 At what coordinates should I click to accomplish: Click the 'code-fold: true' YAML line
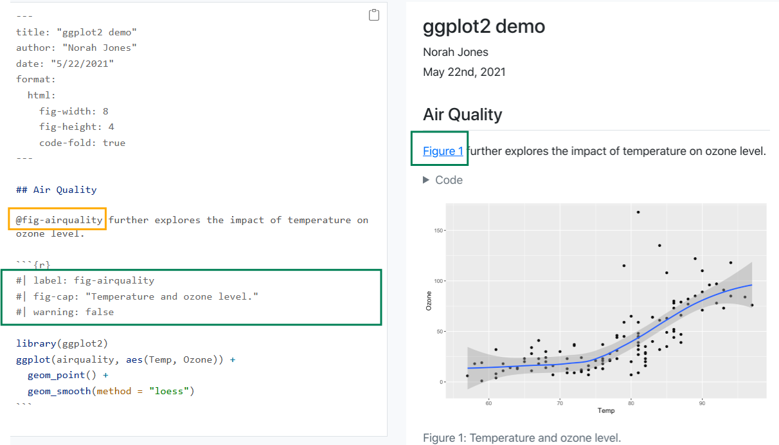(82, 143)
